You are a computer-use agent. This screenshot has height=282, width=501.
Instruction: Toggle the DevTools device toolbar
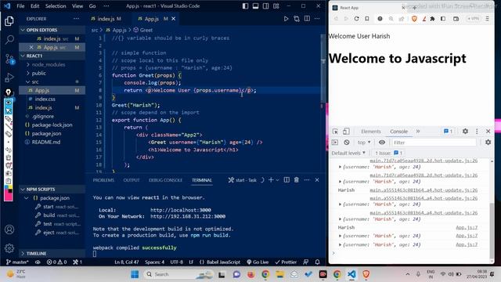pos(346,132)
